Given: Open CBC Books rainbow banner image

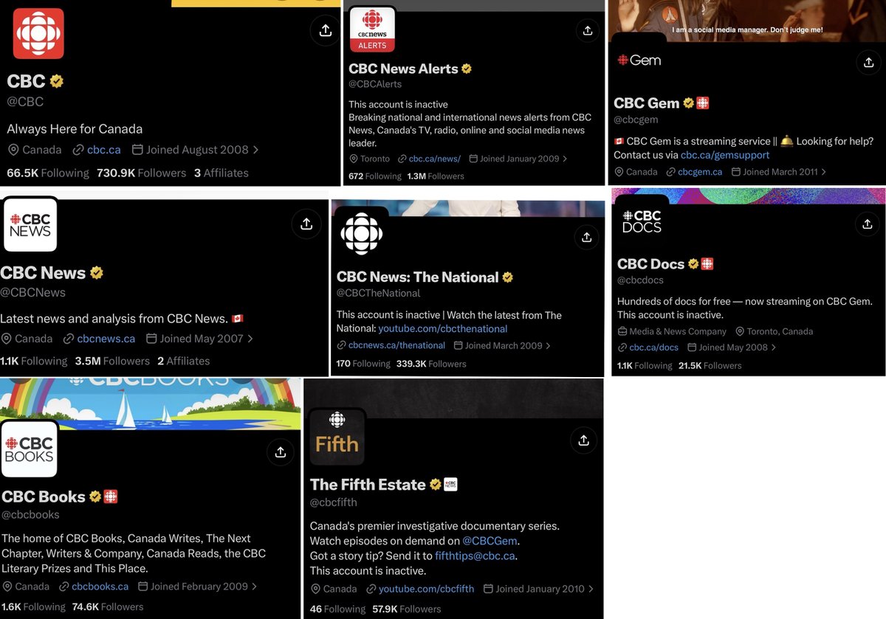Looking at the screenshot, I should (151, 404).
